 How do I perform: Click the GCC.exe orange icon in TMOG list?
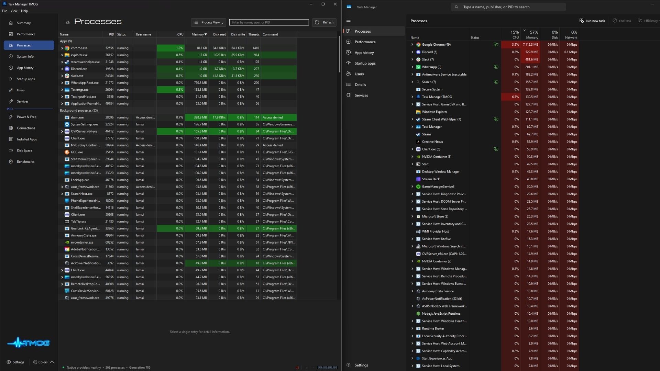point(67,152)
